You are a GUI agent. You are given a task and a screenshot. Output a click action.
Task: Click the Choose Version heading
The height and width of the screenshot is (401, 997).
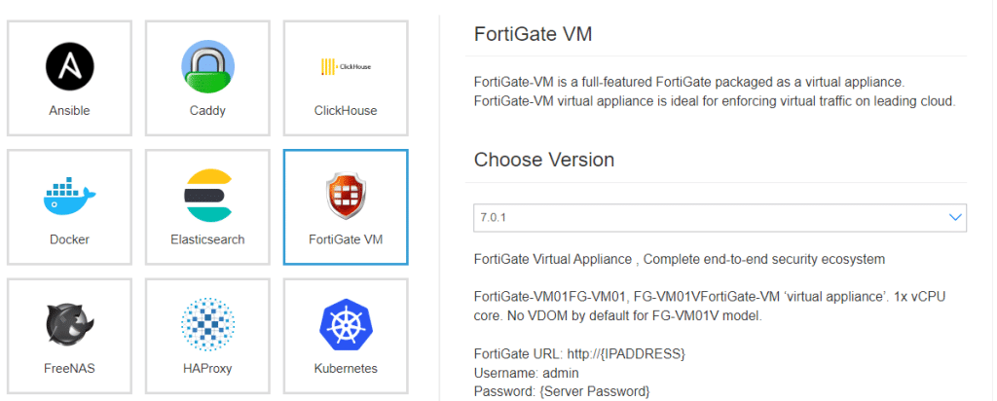(x=544, y=161)
